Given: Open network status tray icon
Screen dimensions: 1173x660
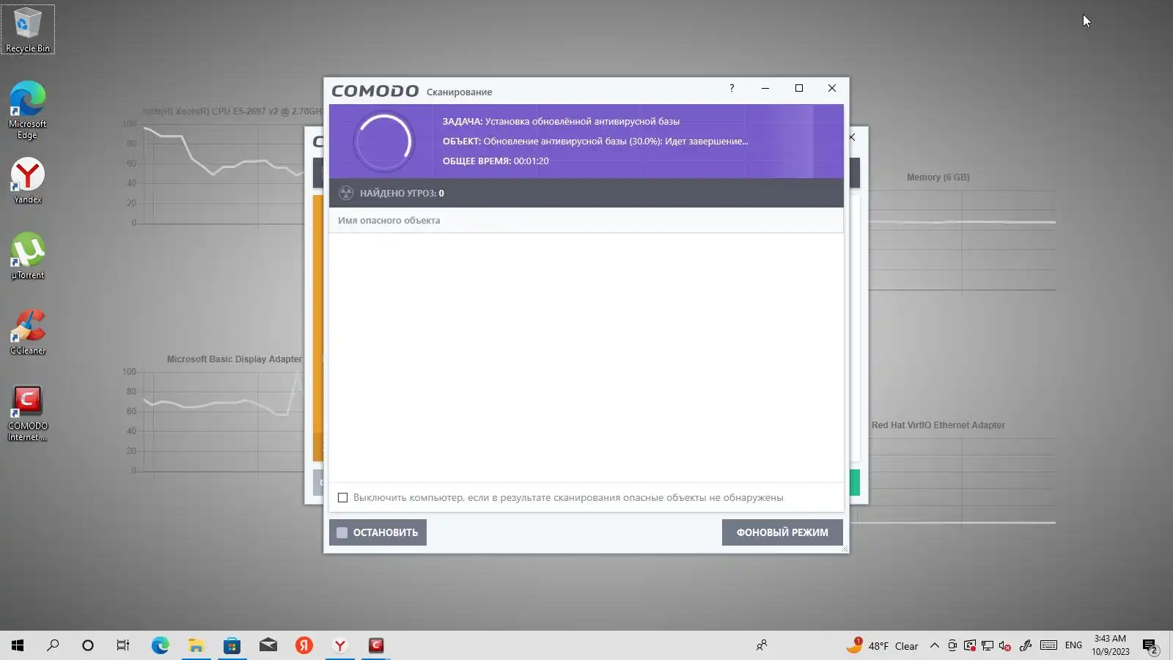Looking at the screenshot, I should [988, 645].
